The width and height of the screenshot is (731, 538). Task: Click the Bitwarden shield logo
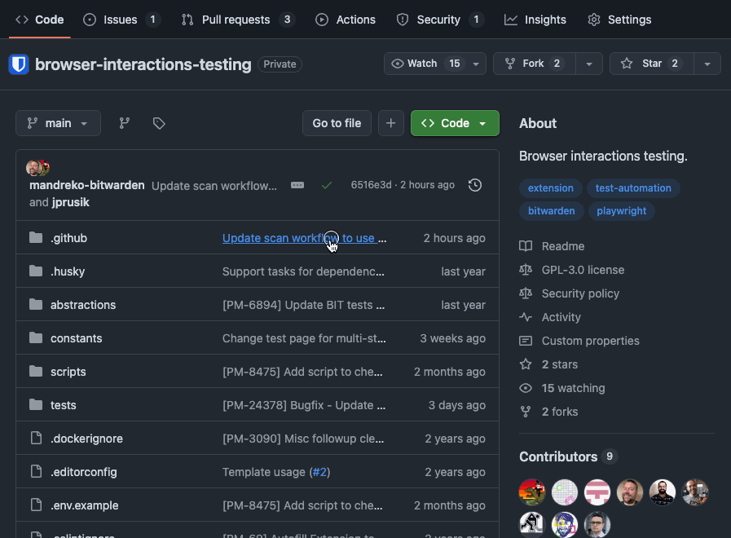coord(19,64)
